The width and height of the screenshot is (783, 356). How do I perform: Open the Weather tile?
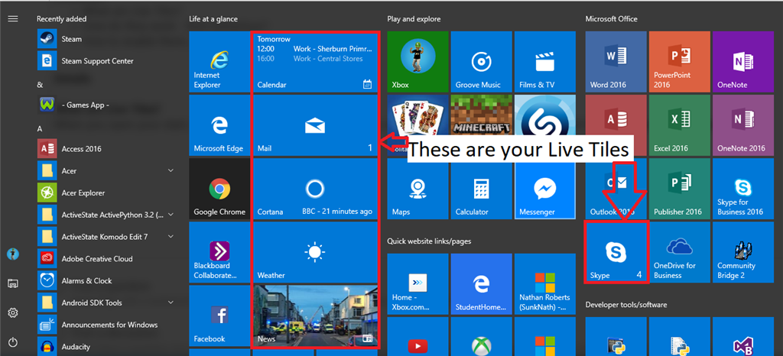(314, 252)
